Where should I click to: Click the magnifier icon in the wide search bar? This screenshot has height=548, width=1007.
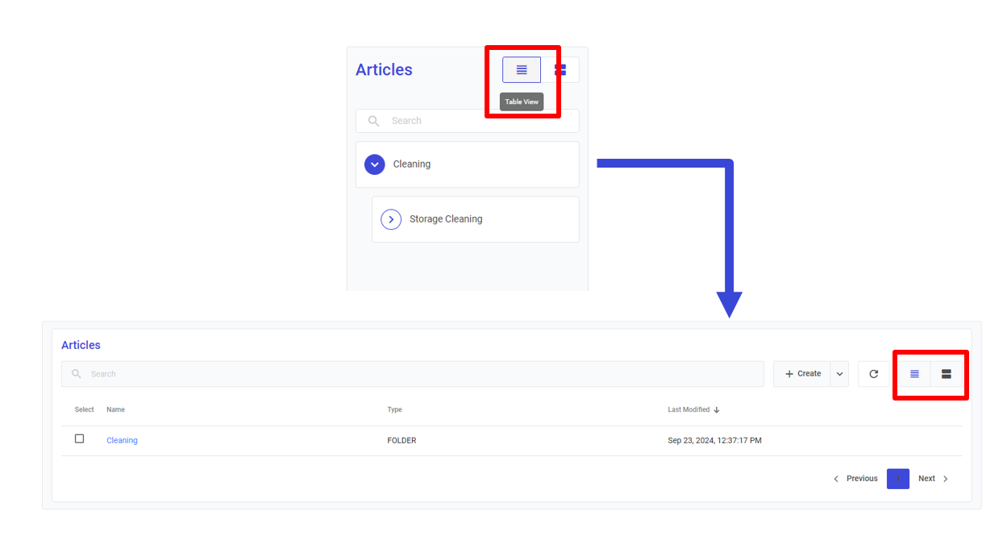click(x=77, y=374)
